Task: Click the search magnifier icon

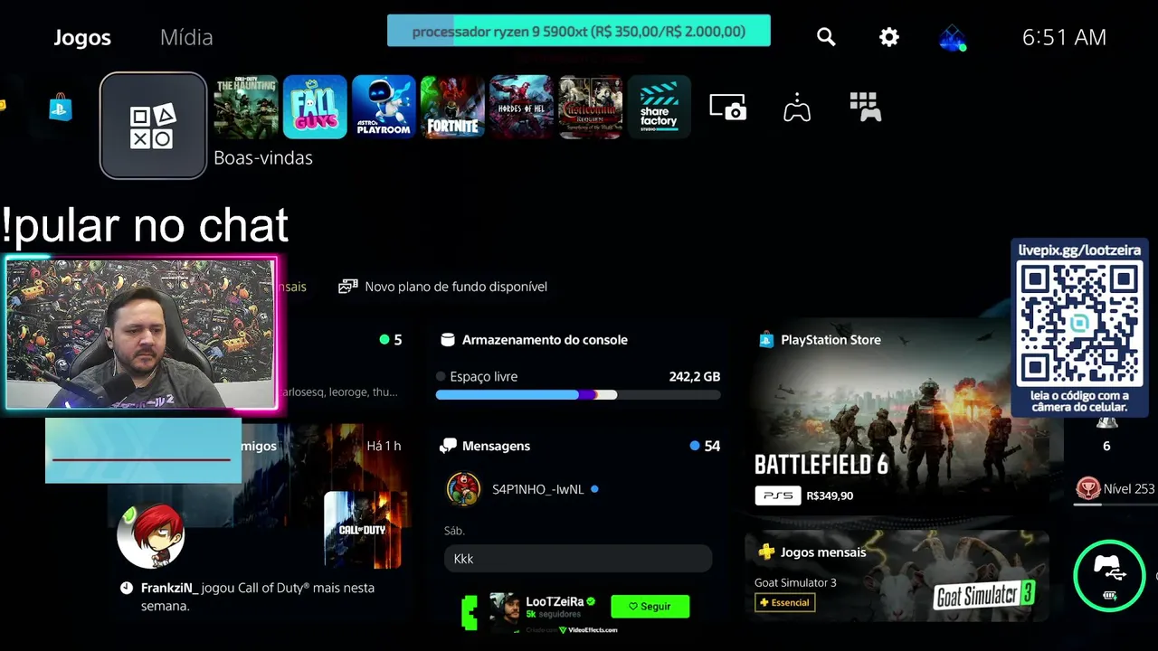Action: [826, 37]
